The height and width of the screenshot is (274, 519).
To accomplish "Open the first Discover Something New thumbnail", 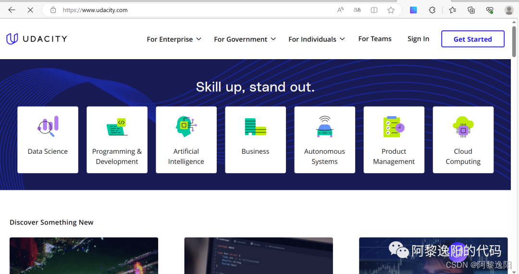I will (x=84, y=255).
